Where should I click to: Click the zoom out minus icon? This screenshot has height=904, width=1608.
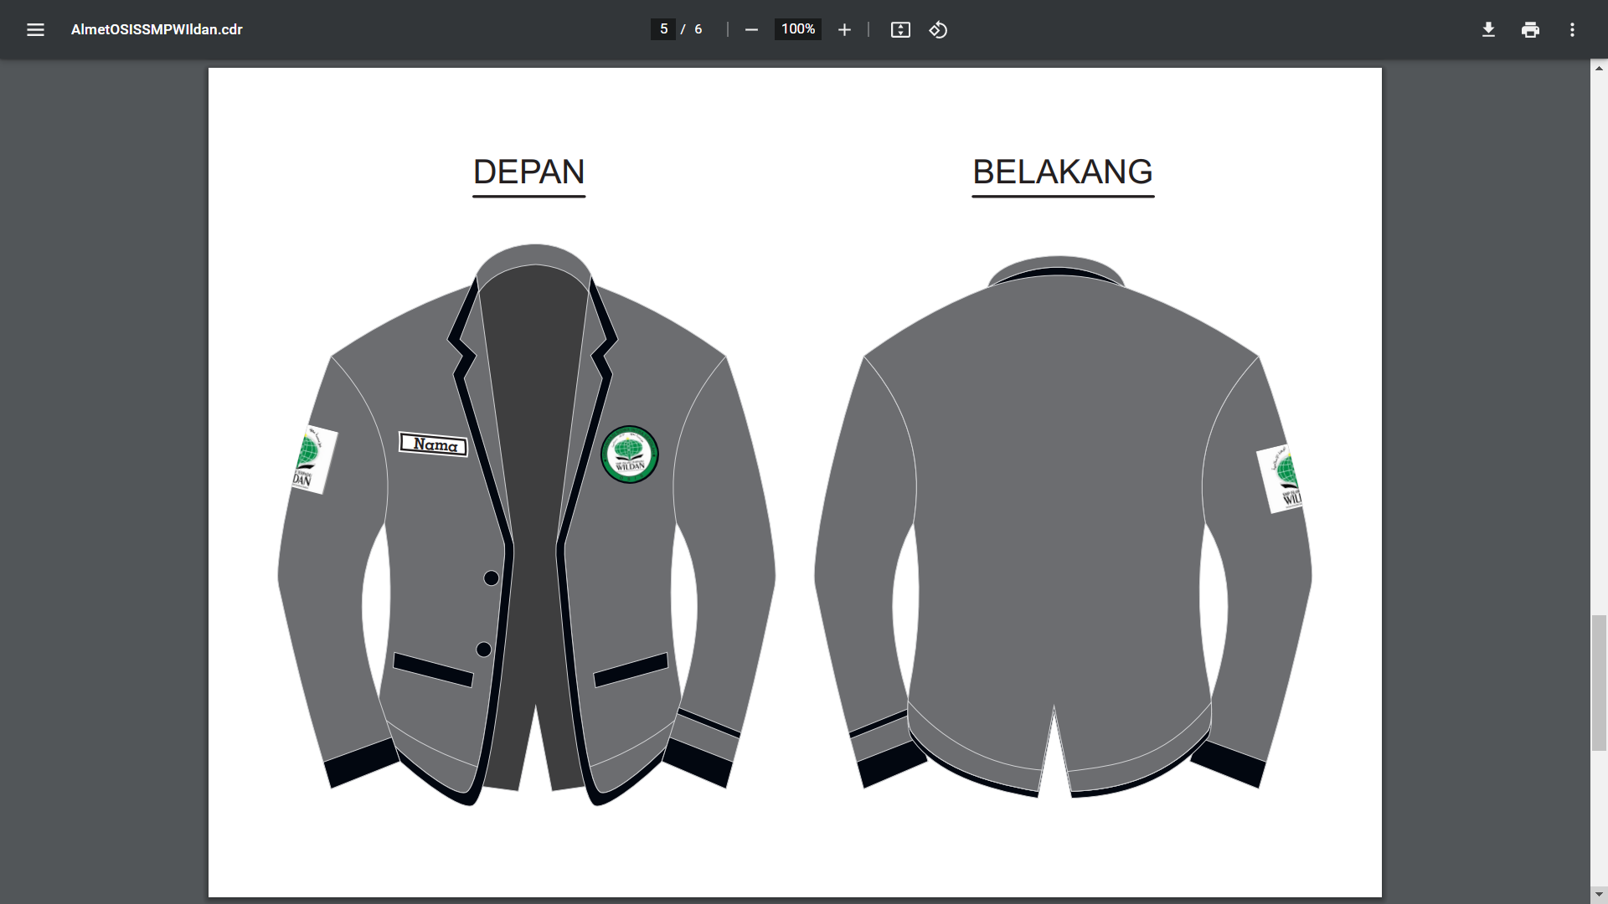[751, 30]
